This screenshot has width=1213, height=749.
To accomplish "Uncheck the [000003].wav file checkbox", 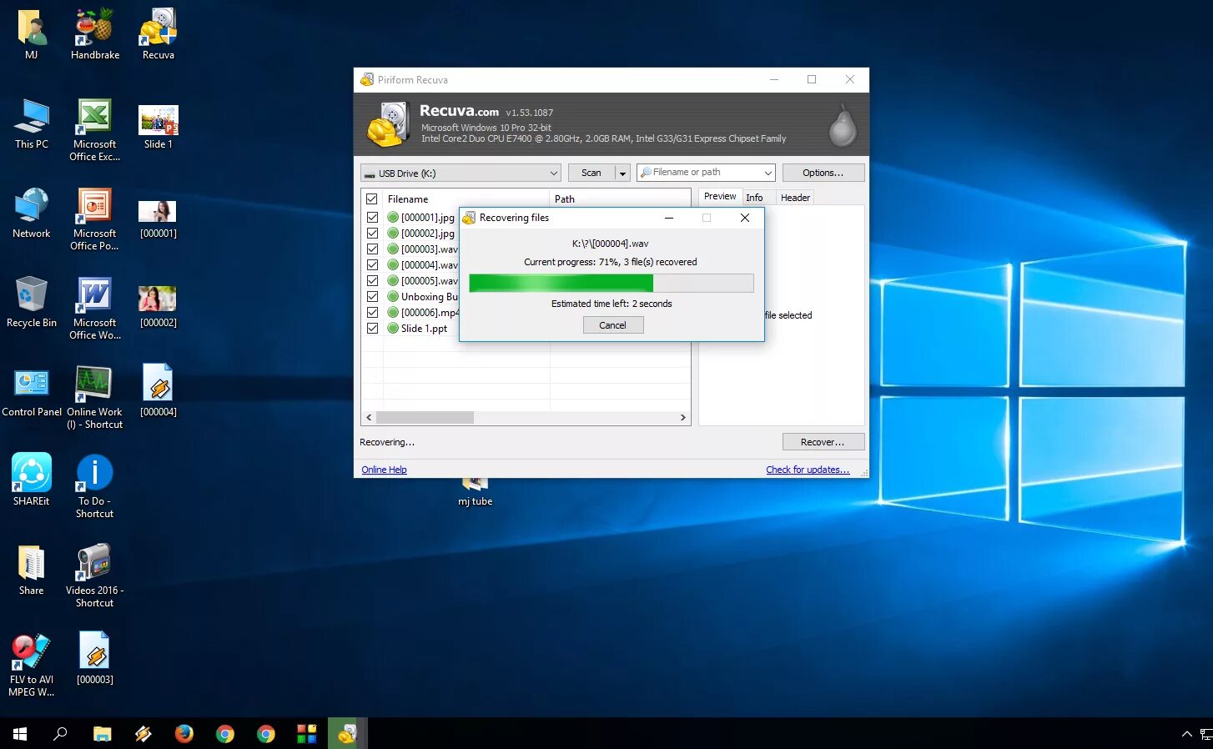I will tap(372, 249).
